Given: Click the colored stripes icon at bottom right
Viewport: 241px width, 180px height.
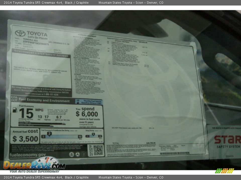Looking at the screenshot, I should [x=224, y=171].
